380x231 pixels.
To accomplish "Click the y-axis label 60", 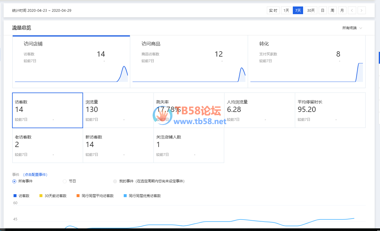I will coord(15,203).
